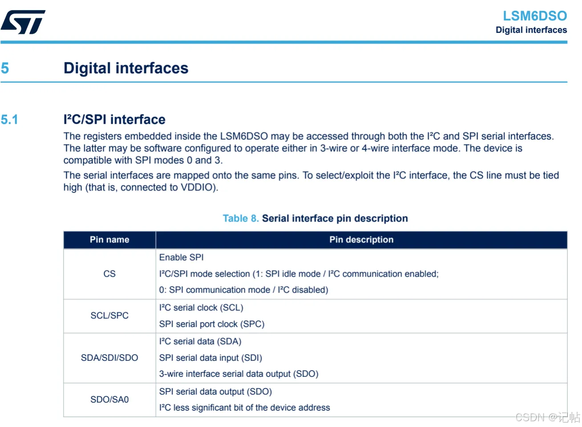Image resolution: width=582 pixels, height=427 pixels.
Task: Click the ST logo in the header
Action: tap(23, 22)
